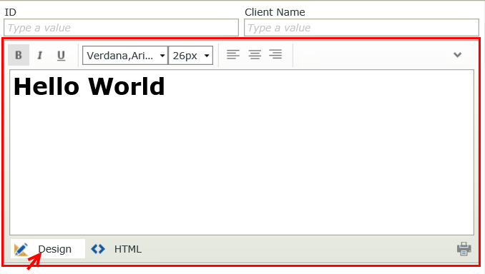Click the printer icon
The width and height of the screenshot is (485, 274).
click(x=464, y=249)
